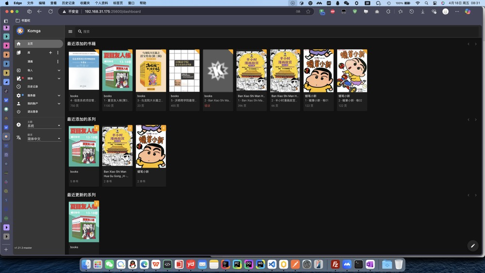Click the ABP ad blocker extension icon
The height and width of the screenshot is (273, 485).
click(333, 12)
